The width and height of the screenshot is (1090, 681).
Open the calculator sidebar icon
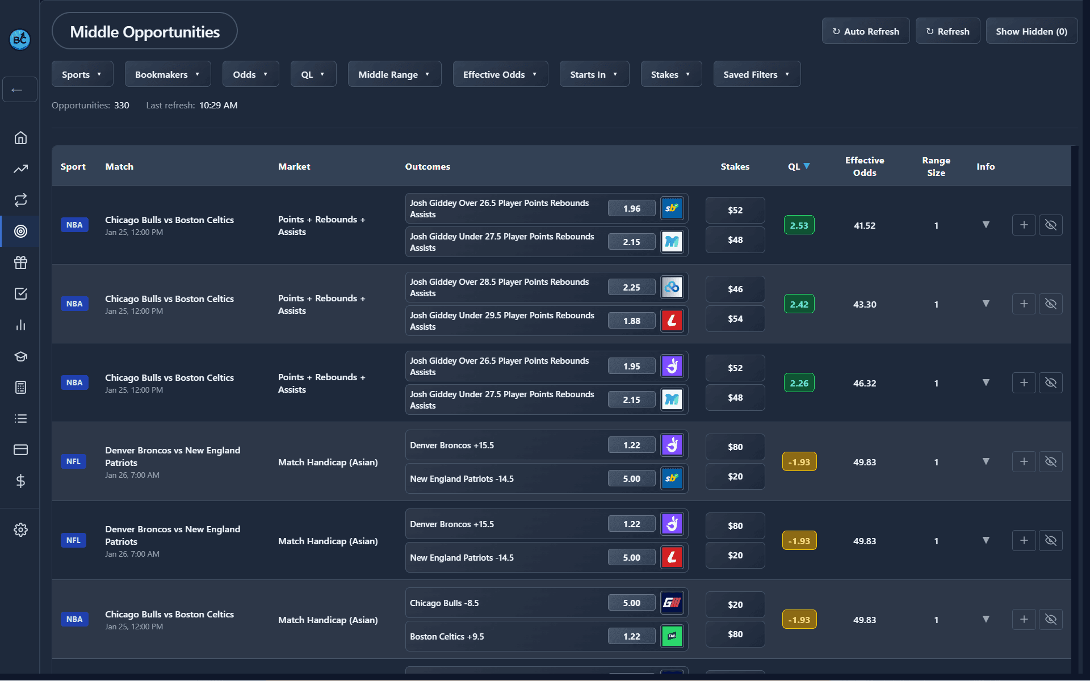(20, 388)
